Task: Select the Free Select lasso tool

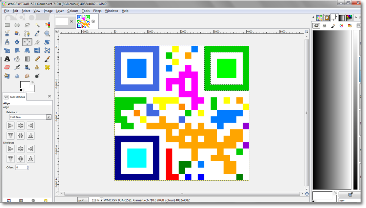Action: pos(27,25)
